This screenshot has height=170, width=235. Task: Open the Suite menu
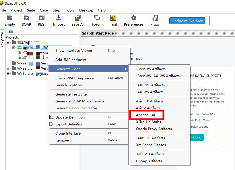pos(31,10)
